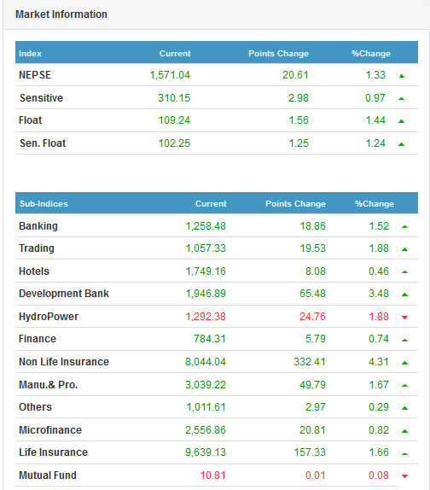Click Points Change header in Sub-Indices table
The width and height of the screenshot is (430, 490).
pos(296,204)
